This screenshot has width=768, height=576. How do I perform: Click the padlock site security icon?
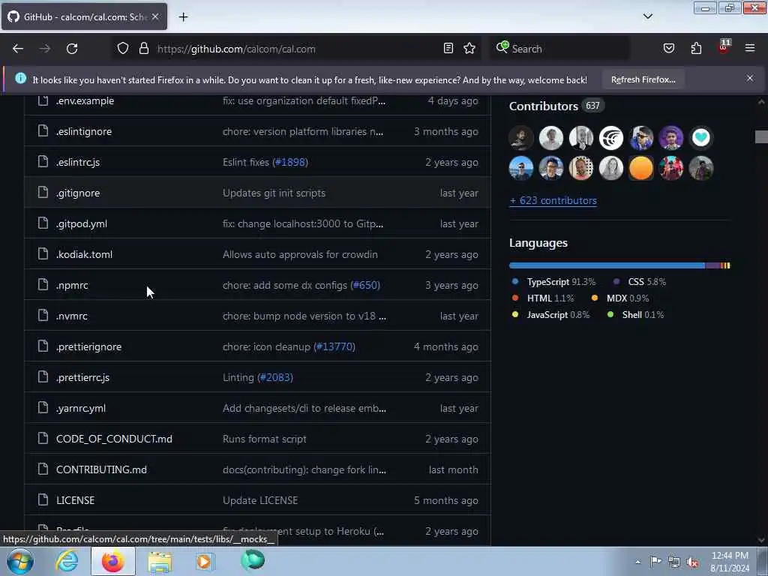(x=143, y=48)
